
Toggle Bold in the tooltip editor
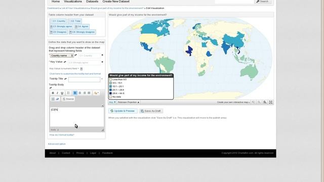[53, 93]
